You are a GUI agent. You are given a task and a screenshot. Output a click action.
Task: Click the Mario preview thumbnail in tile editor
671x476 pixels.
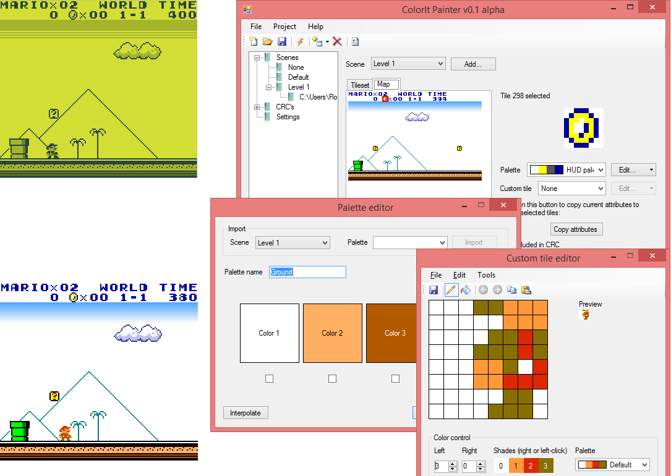(585, 315)
